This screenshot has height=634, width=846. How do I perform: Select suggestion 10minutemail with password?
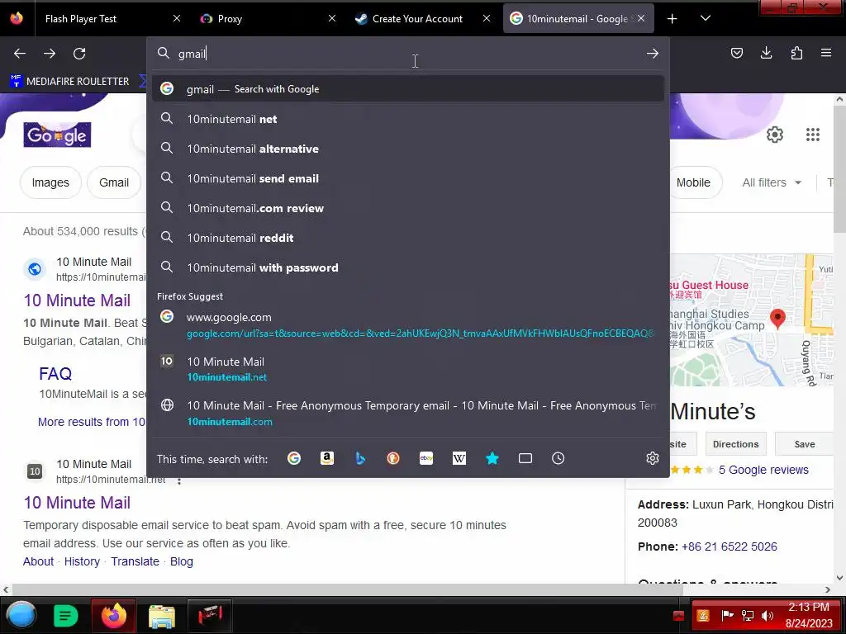pyautogui.click(x=408, y=267)
